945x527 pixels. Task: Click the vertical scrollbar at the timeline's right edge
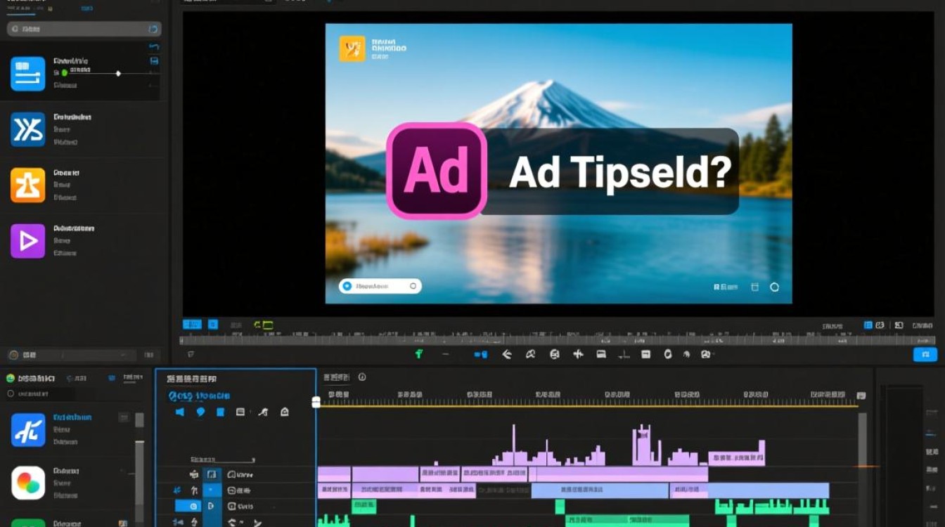pyautogui.click(x=863, y=469)
